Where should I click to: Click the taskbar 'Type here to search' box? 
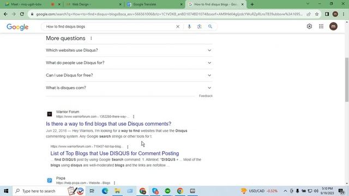(48, 191)
